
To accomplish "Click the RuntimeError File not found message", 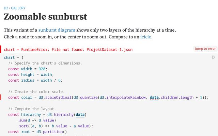I will click(68, 50).
